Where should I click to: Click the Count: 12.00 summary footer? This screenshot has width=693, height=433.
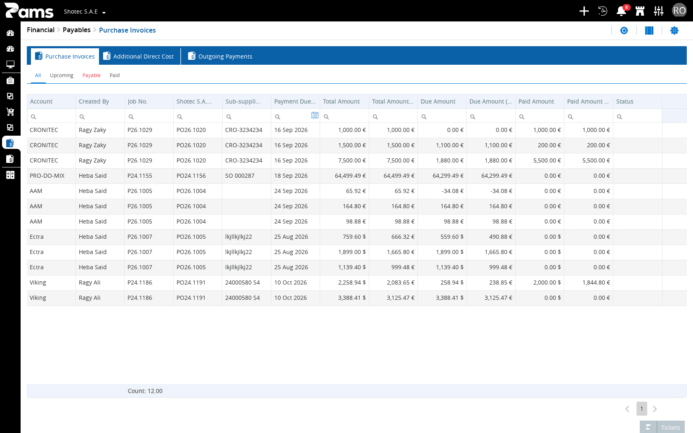click(145, 391)
